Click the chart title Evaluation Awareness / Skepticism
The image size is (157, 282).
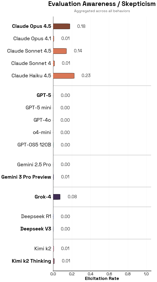pyautogui.click(x=102, y=4)
